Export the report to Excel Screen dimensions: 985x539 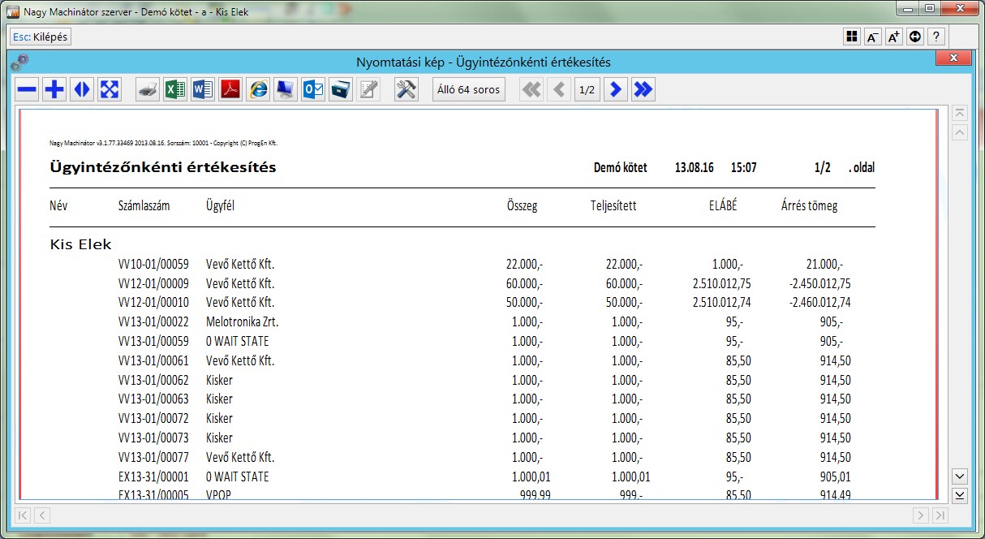[174, 90]
